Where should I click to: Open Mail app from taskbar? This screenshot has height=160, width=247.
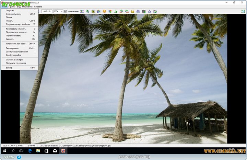pos(55,151)
